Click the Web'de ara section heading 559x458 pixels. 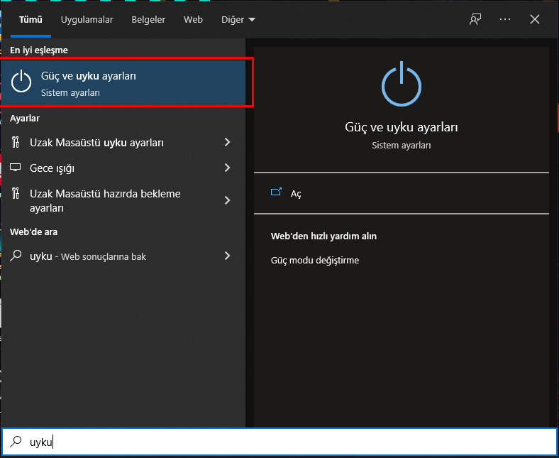[33, 232]
